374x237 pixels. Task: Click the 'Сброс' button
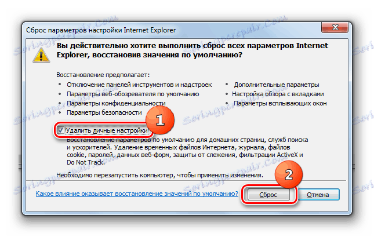[268, 195]
